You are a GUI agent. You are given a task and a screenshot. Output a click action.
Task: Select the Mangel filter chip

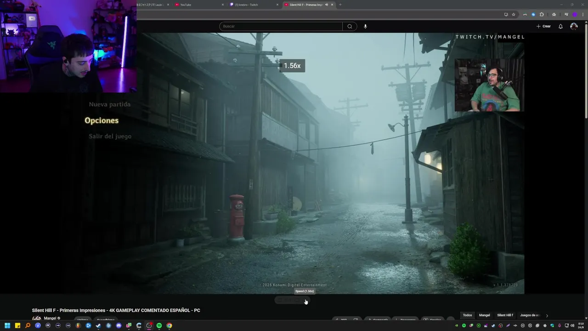[x=484, y=315]
